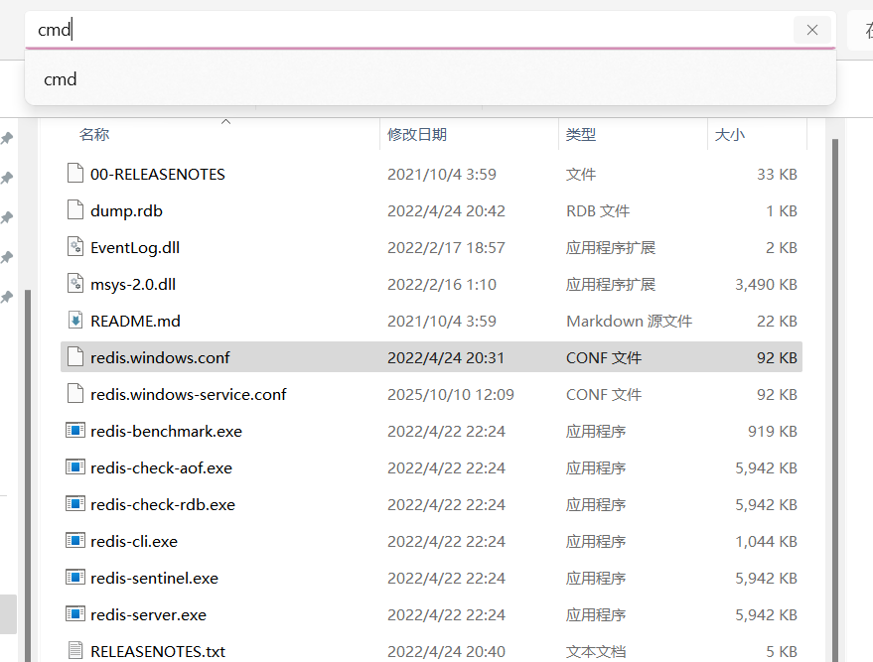Click the dump.rdb file icon
The width and height of the screenshot is (873, 662).
coord(75,210)
